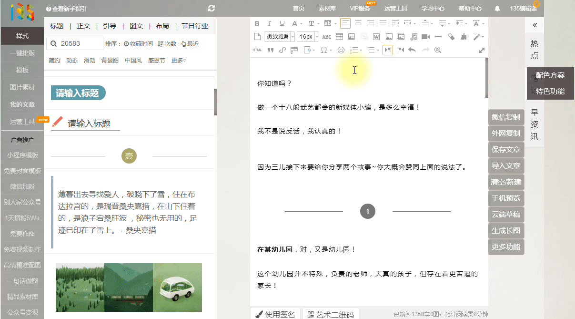
Task: Open the HTML source view
Action: [257, 50]
